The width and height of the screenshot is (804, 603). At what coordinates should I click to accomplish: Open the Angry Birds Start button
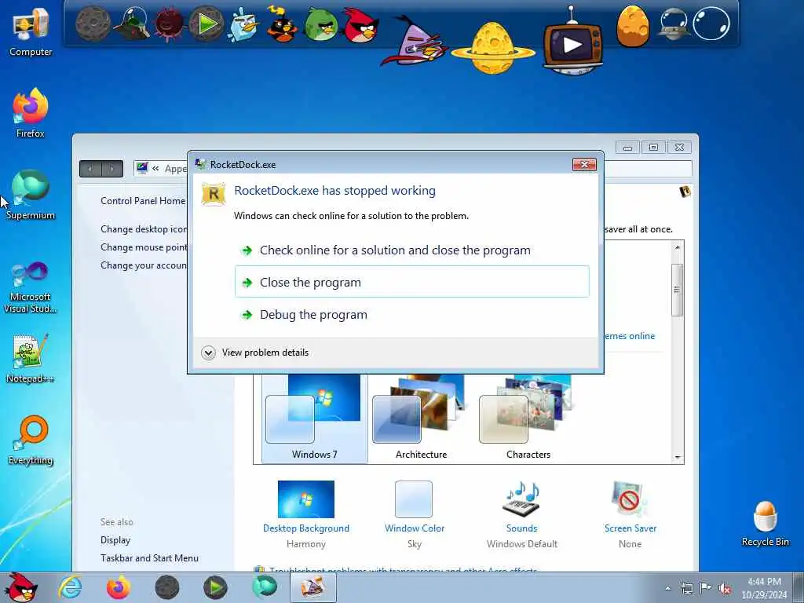click(20, 587)
